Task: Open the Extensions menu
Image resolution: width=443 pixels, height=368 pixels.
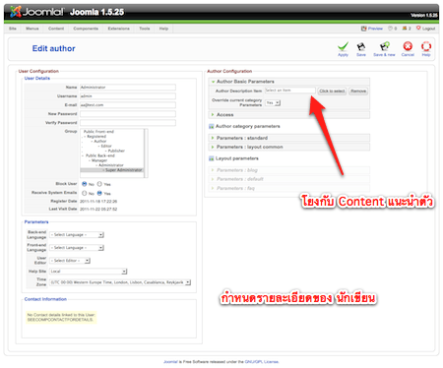Action: pos(118,29)
